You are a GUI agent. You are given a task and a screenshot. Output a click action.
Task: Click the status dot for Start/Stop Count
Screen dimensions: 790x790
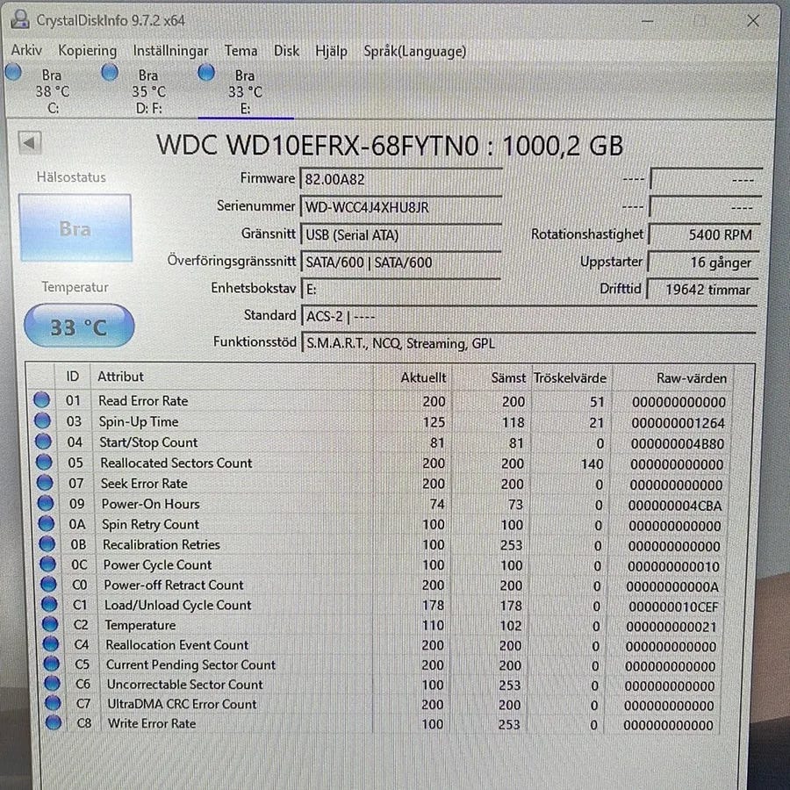[43, 442]
